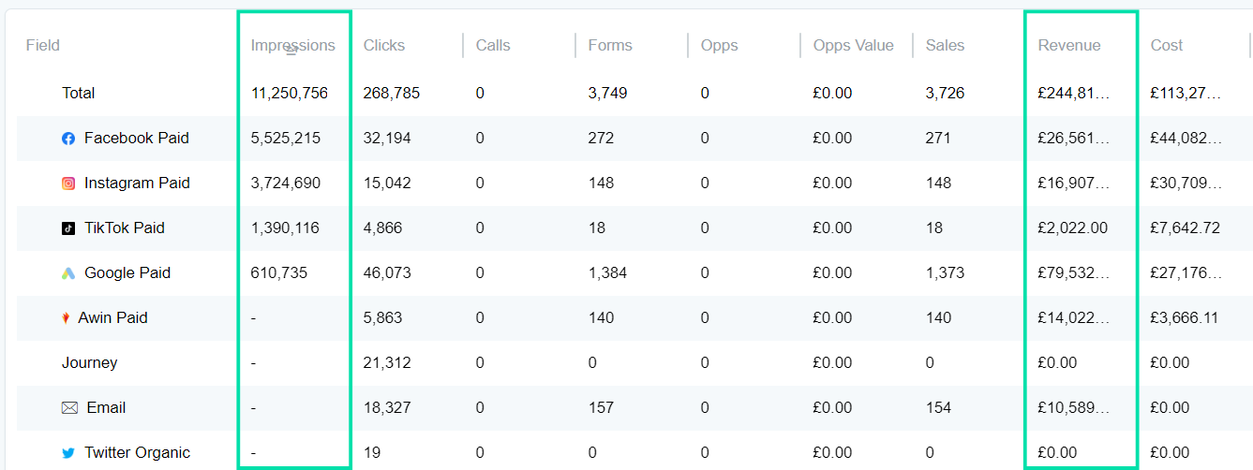The height and width of the screenshot is (470, 1253).
Task: Select the Forms column header
Action: pos(610,45)
